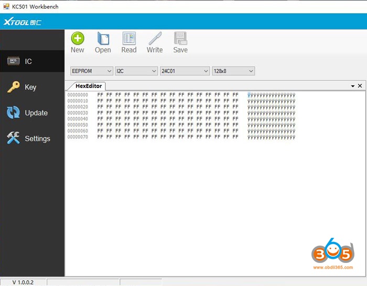Click offset row 00000040

(x=78, y=119)
